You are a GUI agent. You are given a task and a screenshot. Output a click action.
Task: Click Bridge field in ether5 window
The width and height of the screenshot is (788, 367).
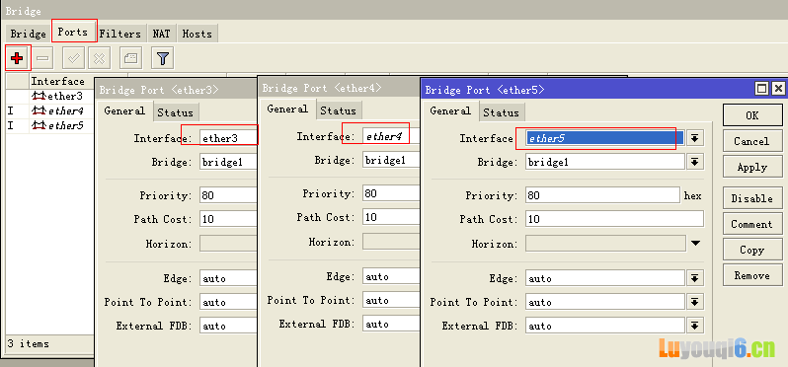coord(605,162)
